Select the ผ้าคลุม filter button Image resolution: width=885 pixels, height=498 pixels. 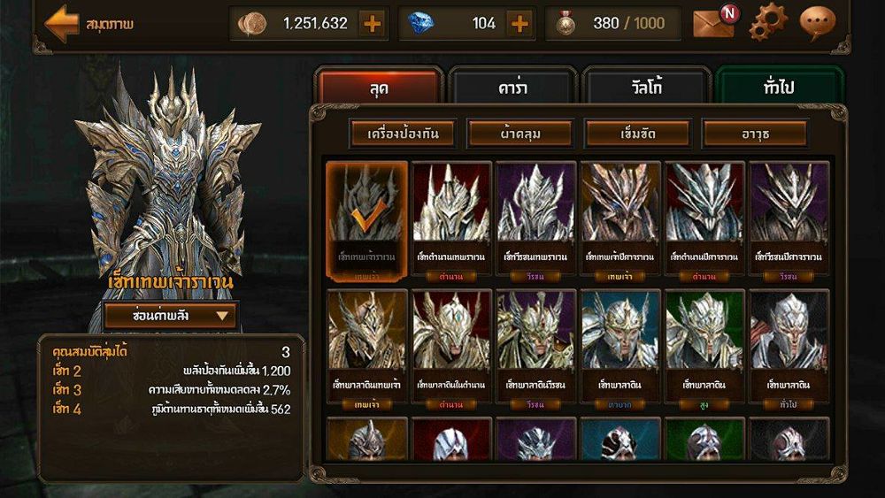[x=520, y=134]
